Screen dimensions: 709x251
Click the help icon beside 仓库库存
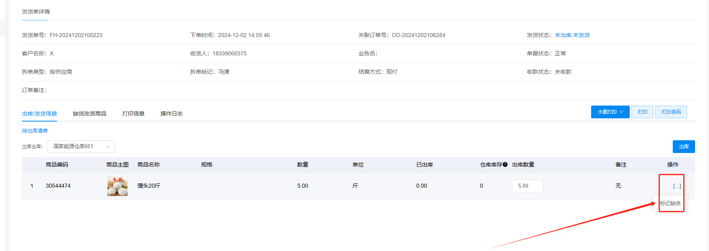(x=505, y=165)
